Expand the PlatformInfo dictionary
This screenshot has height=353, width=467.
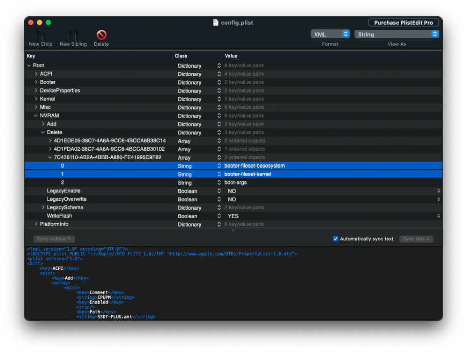(x=36, y=224)
